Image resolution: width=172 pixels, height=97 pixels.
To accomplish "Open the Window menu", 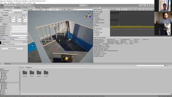I will point(30,3).
